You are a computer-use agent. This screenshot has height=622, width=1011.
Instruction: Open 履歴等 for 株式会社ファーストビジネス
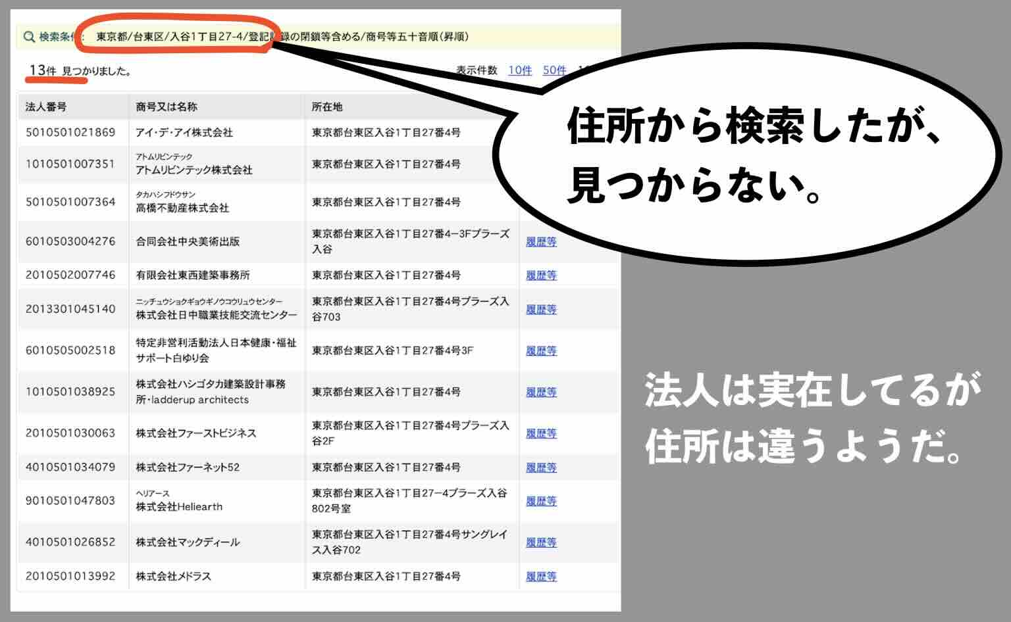pos(541,433)
